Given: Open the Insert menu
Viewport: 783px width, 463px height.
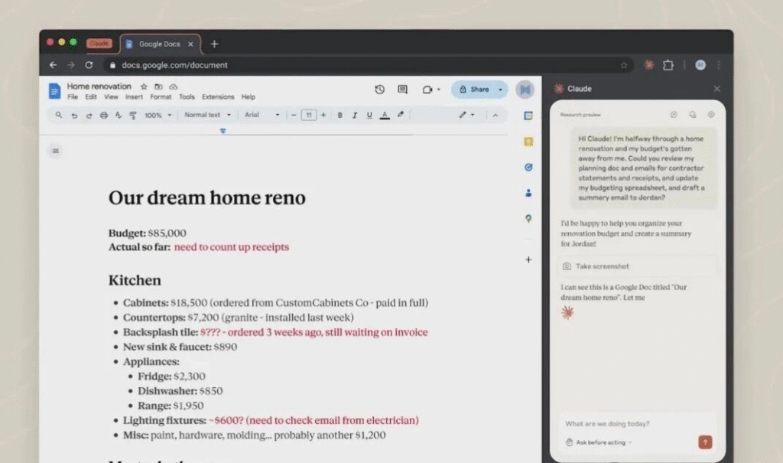Looking at the screenshot, I should [x=134, y=97].
